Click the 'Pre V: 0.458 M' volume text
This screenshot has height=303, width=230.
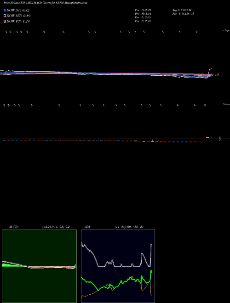[183, 13]
